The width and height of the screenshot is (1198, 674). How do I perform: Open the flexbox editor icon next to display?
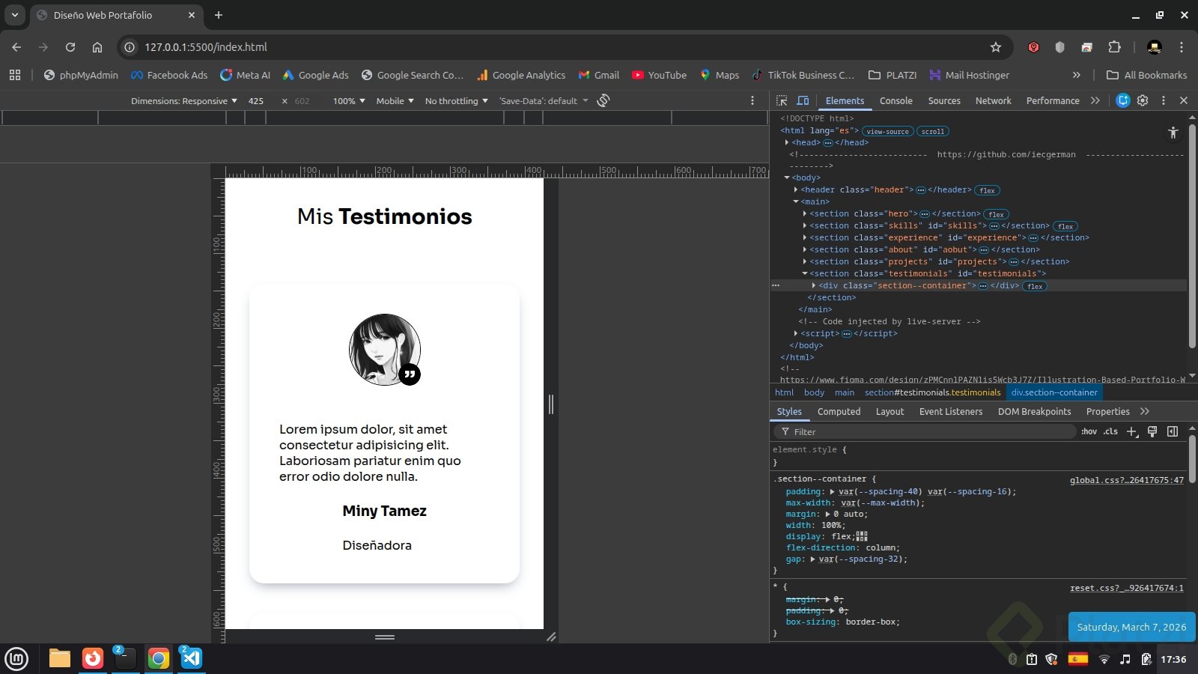click(862, 536)
